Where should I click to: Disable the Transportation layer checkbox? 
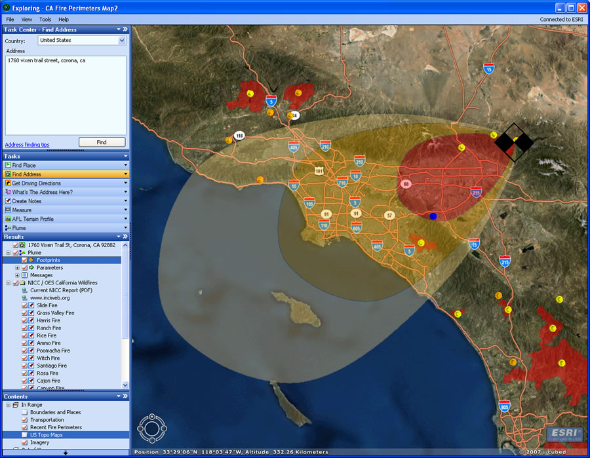tap(24, 420)
